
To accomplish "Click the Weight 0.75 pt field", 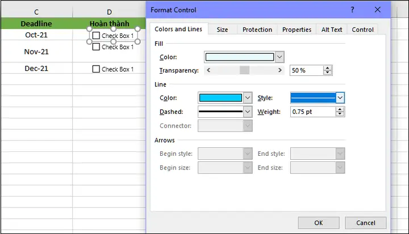I will pos(313,112).
